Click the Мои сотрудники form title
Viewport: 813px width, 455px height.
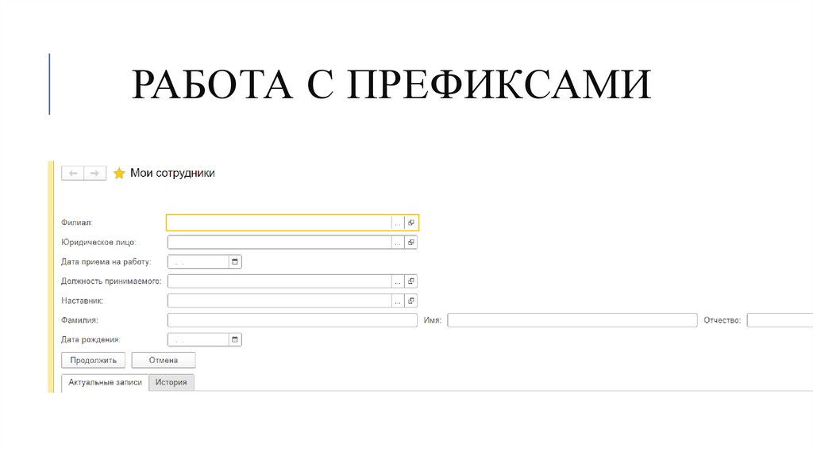point(172,173)
